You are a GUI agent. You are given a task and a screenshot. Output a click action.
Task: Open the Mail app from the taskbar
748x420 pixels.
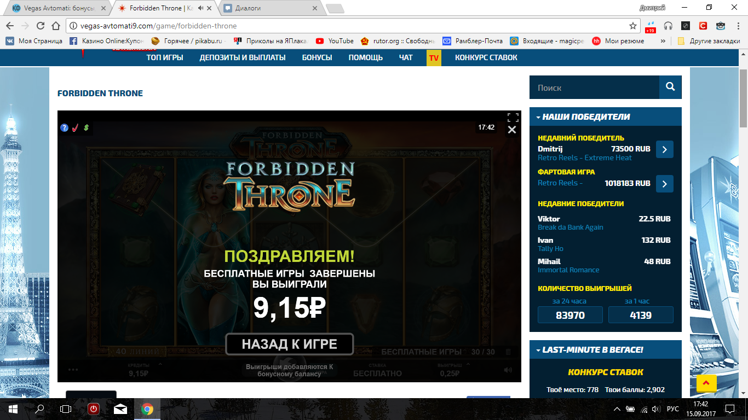(120, 409)
